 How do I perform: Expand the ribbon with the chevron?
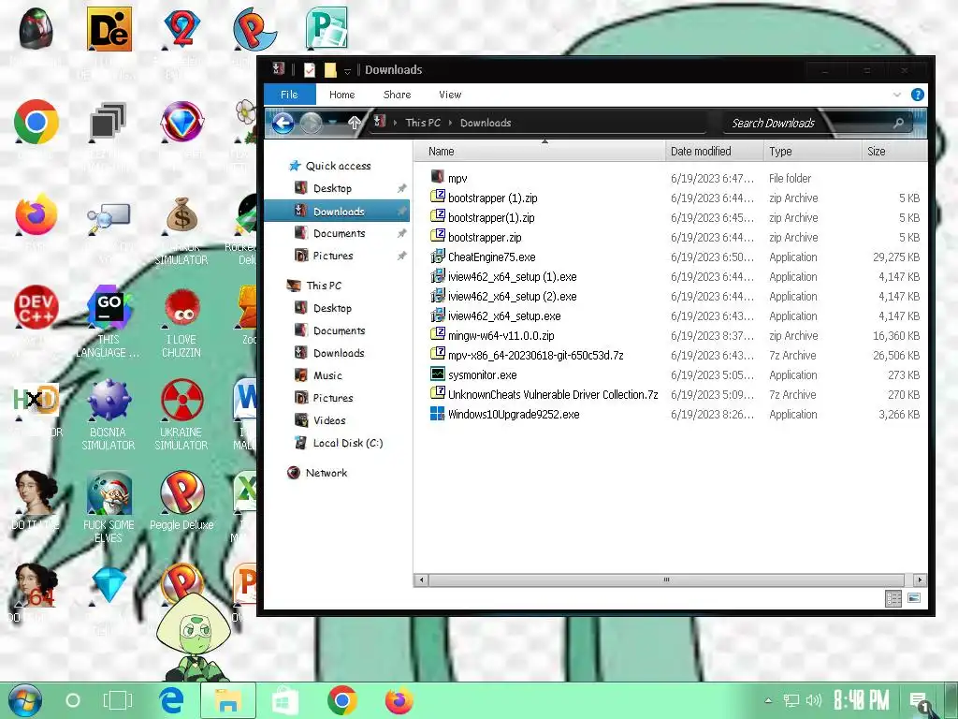pyautogui.click(x=897, y=95)
